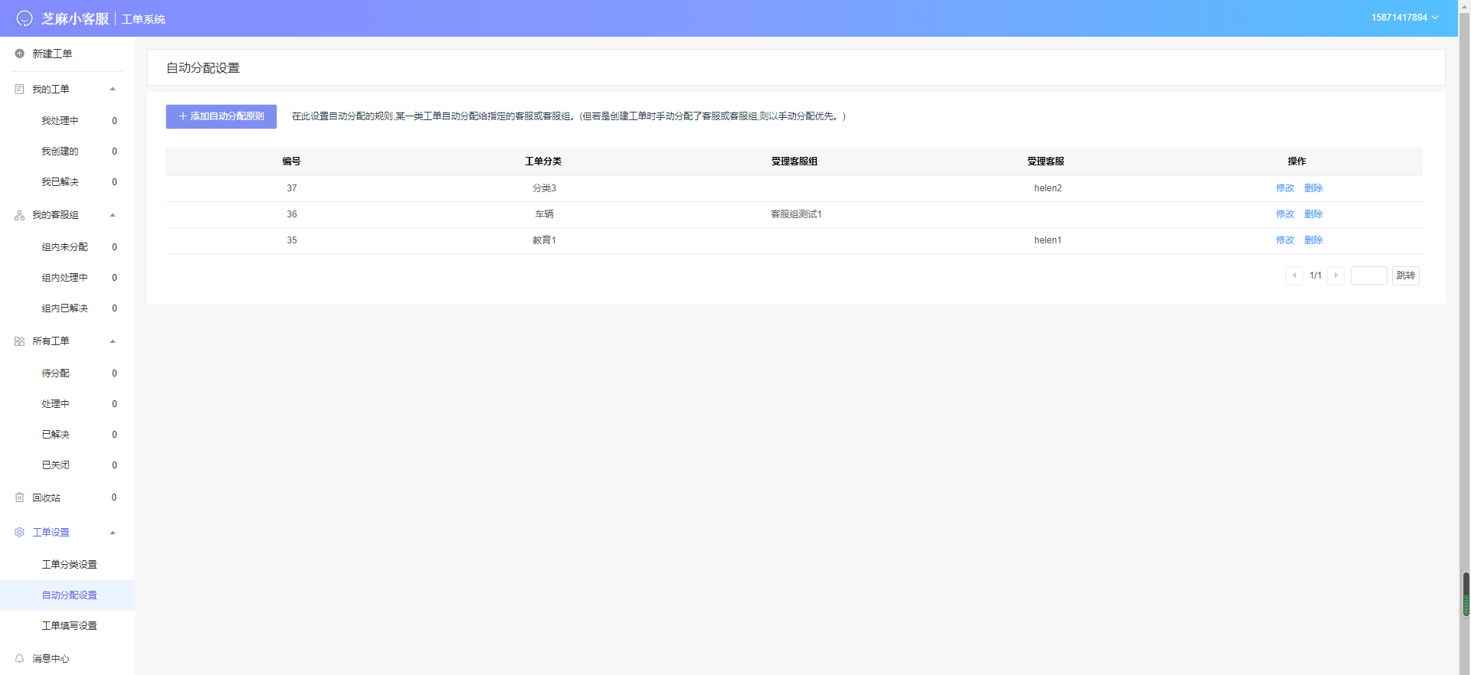Click the 分类3 cell
This screenshot has width=1471, height=675.
(x=544, y=188)
